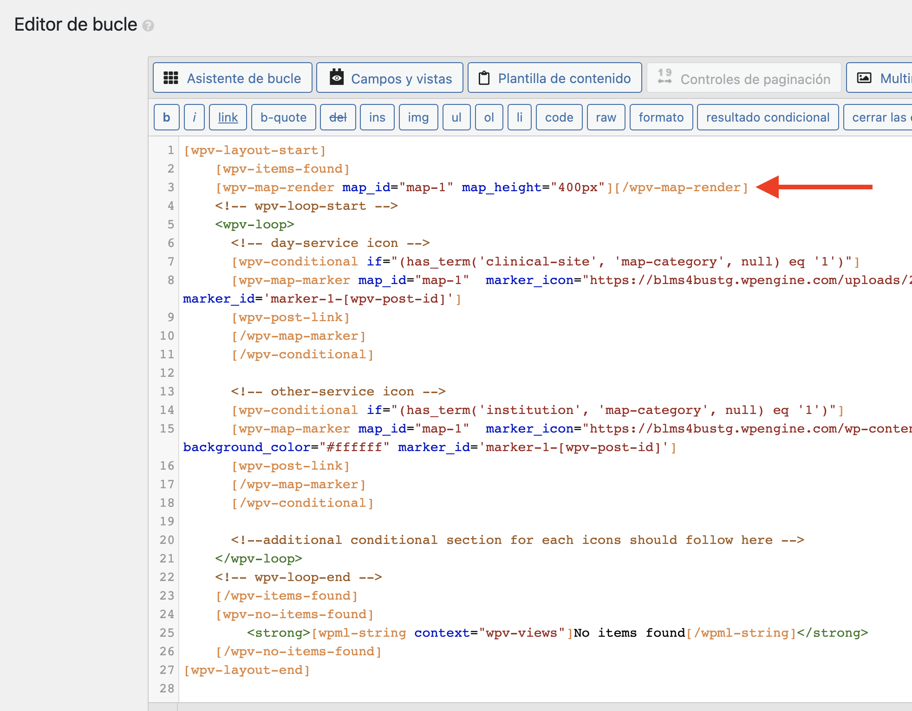Insert an img tag
This screenshot has height=711, width=912.
[418, 117]
